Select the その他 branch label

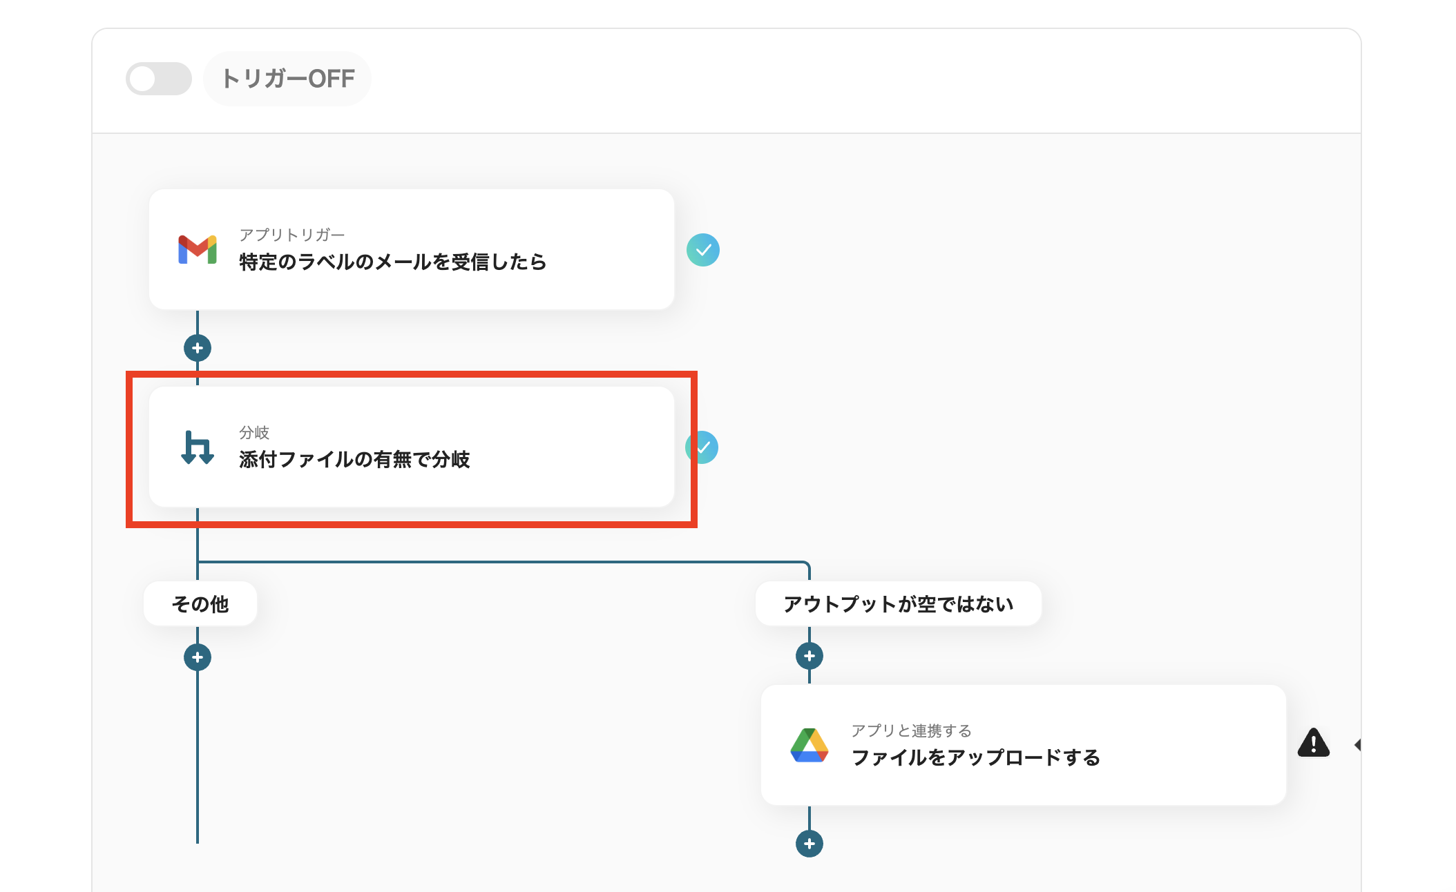click(x=199, y=603)
